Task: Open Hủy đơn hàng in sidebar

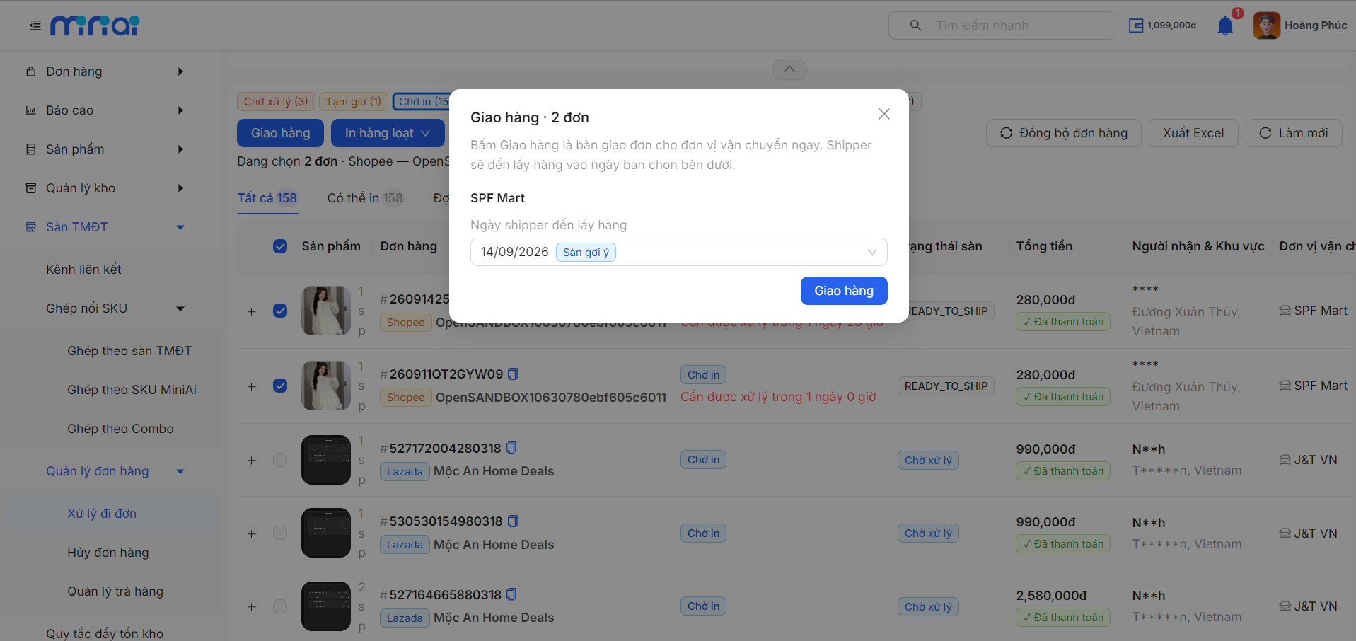Action: click(108, 553)
